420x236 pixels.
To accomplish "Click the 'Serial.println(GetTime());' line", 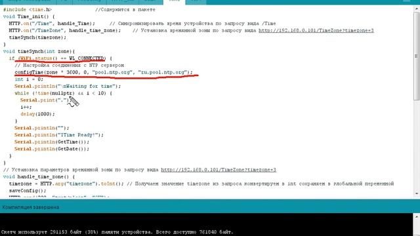I will 52,142.
